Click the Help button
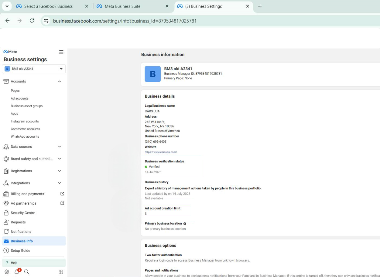 [34, 263]
